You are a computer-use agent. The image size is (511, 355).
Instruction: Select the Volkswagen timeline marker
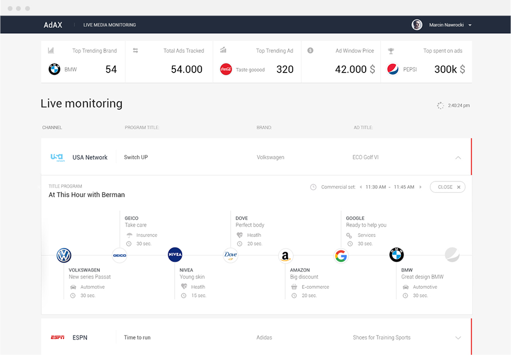[x=64, y=255]
